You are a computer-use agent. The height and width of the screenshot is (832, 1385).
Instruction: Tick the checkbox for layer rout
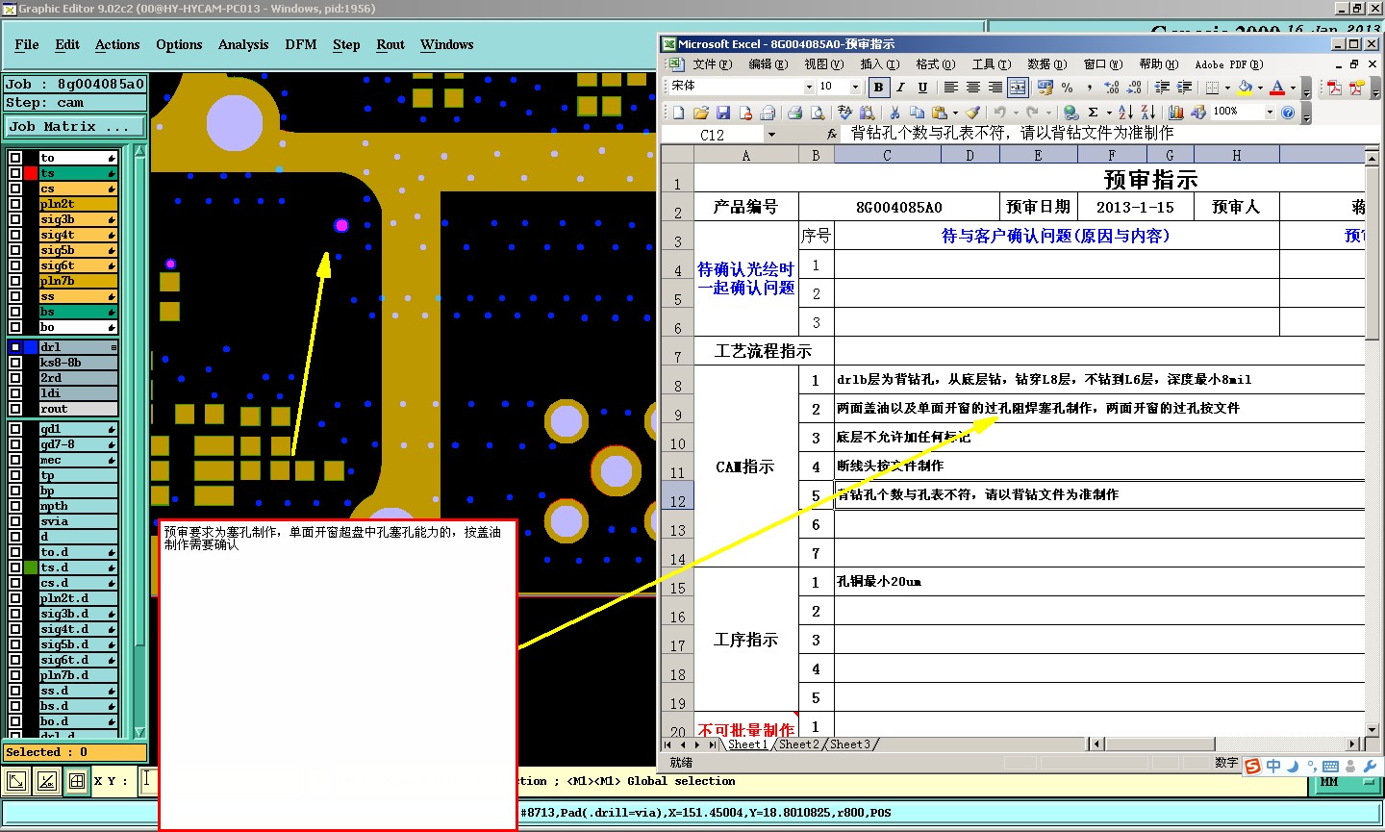[x=15, y=409]
